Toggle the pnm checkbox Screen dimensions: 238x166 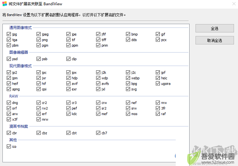(x=98, y=45)
